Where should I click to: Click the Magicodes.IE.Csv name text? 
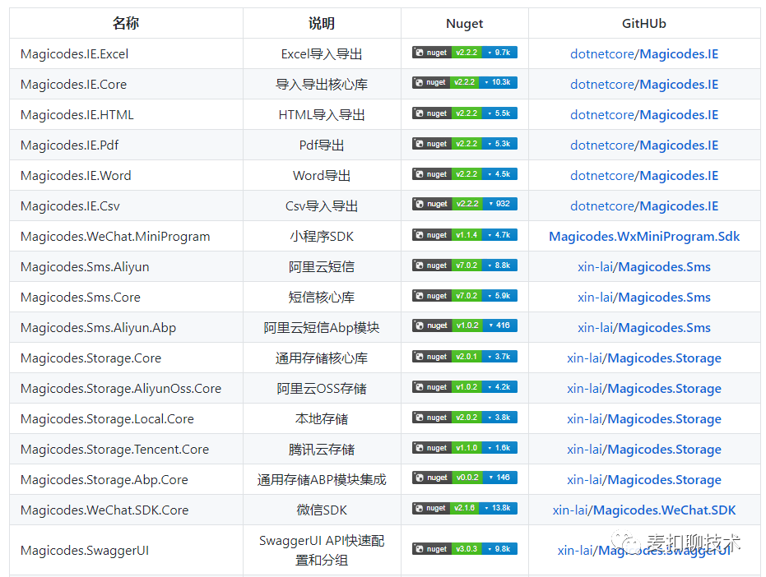[70, 206]
